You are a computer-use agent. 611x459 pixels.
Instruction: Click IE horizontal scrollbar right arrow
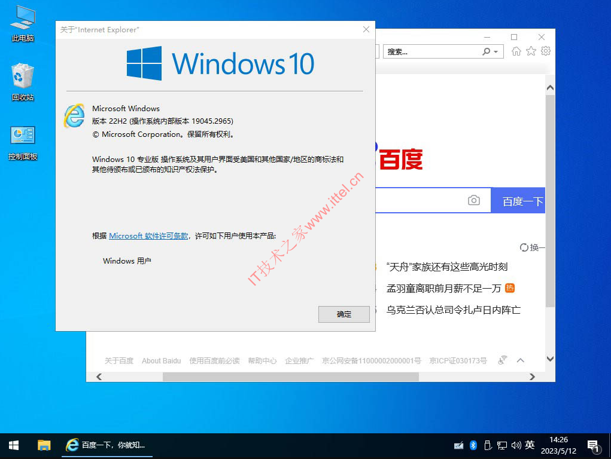point(532,377)
